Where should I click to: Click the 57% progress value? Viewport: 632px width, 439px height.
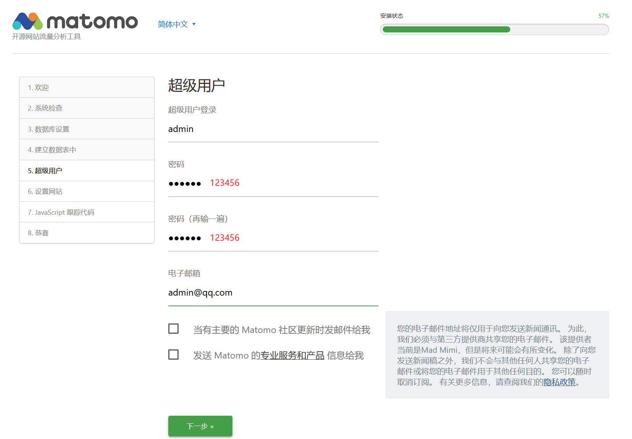(604, 16)
